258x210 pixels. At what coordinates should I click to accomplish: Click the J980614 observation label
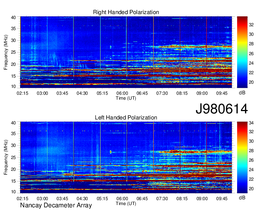click(x=222, y=109)
